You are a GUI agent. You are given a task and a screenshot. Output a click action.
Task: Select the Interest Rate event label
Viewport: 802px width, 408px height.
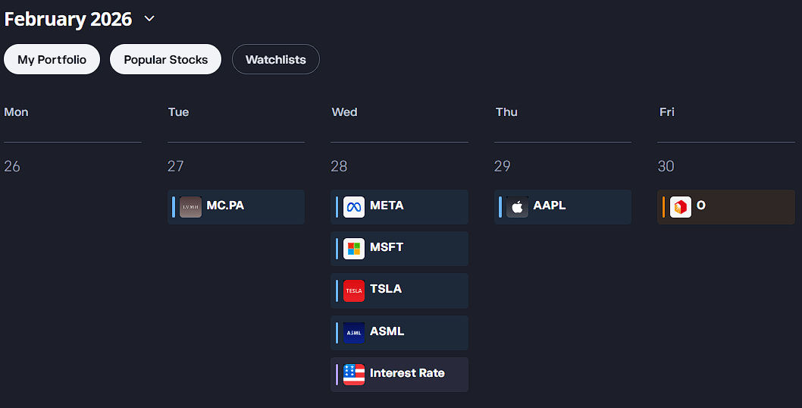[407, 373]
